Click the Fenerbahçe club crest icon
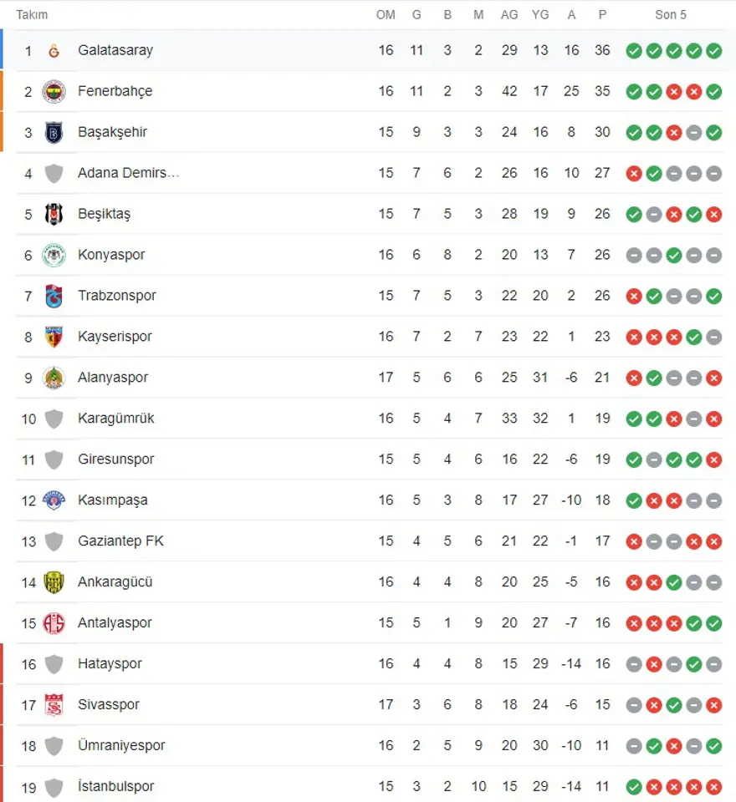This screenshot has width=736, height=802. [54, 91]
